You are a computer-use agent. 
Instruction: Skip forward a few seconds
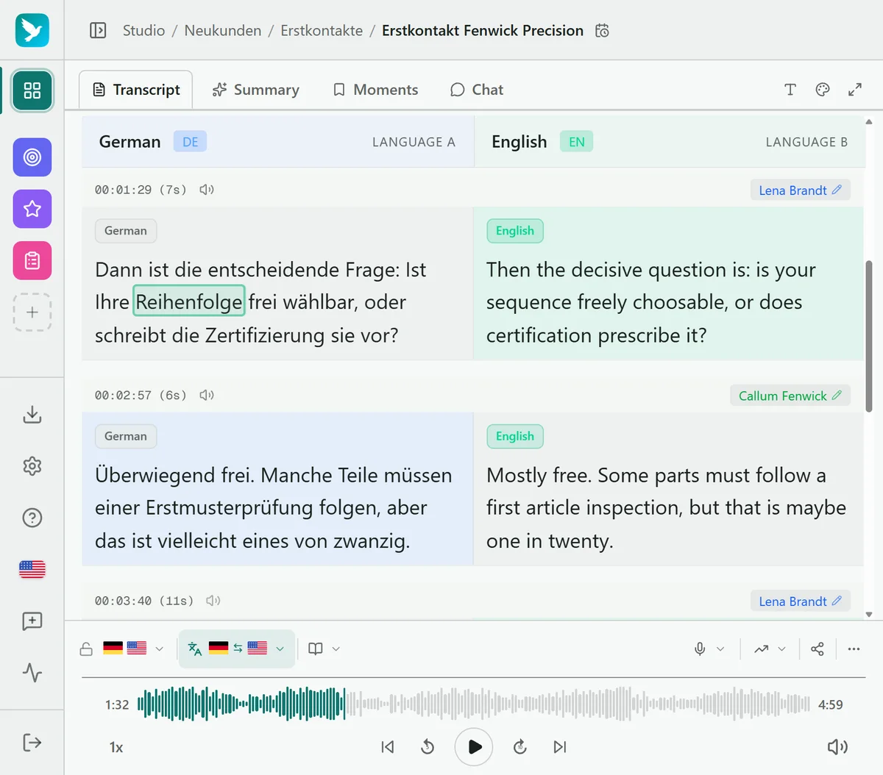click(x=520, y=747)
